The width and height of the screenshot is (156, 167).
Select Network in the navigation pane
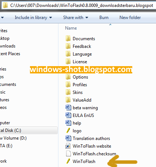3,161
